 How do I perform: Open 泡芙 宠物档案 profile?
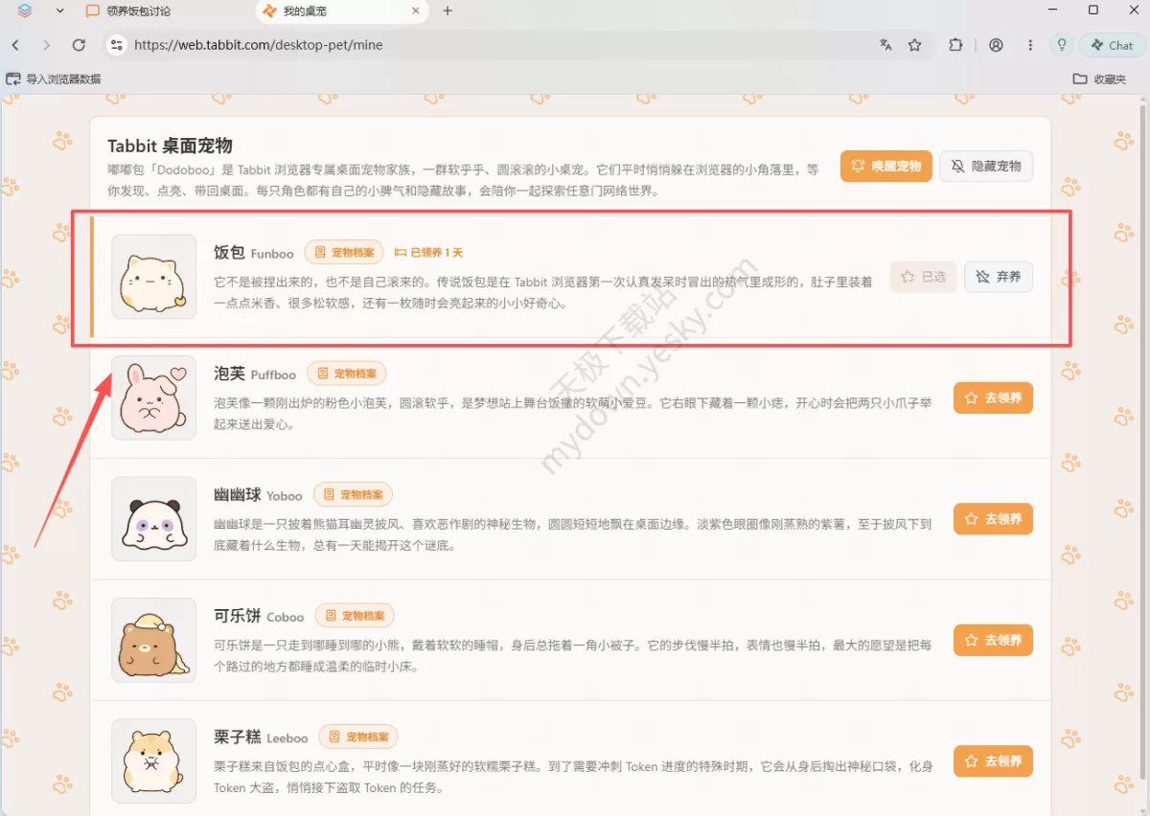[347, 374]
